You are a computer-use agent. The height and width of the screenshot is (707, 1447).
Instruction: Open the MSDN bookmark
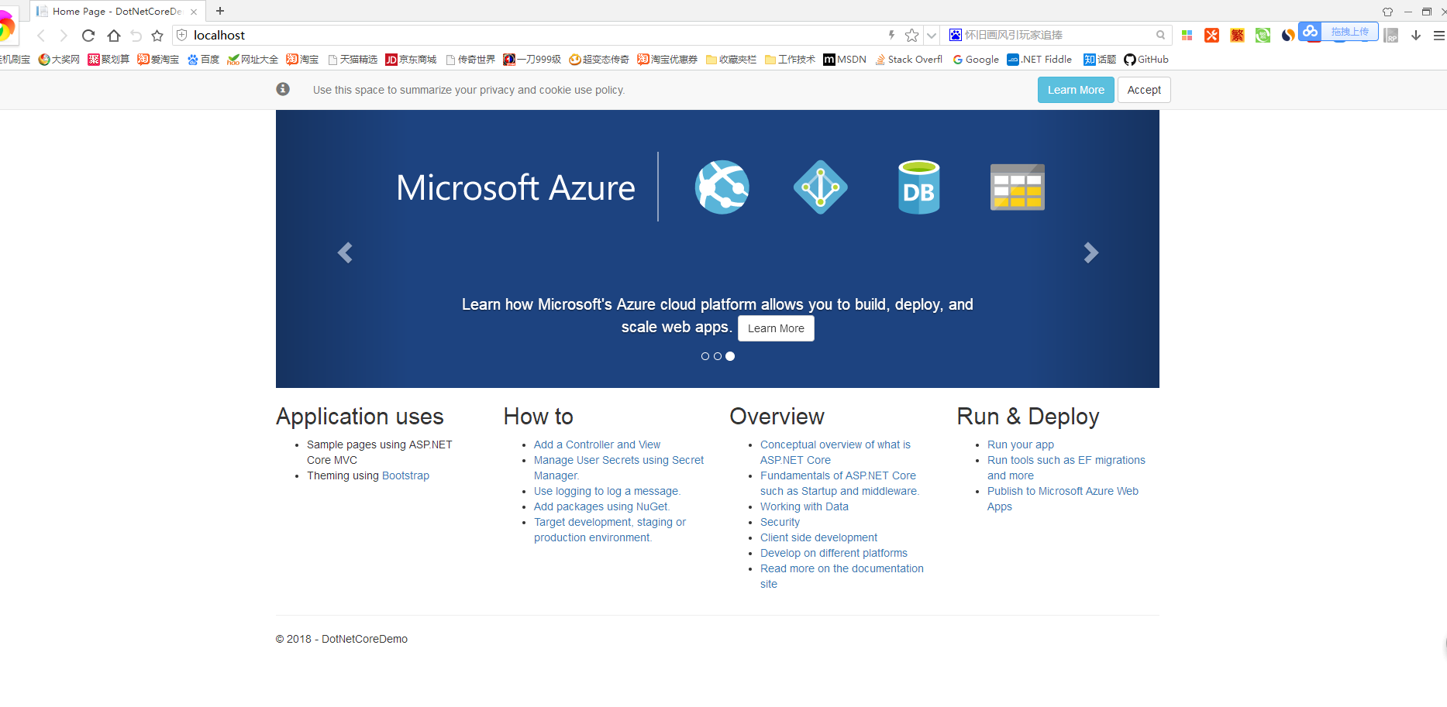click(845, 60)
